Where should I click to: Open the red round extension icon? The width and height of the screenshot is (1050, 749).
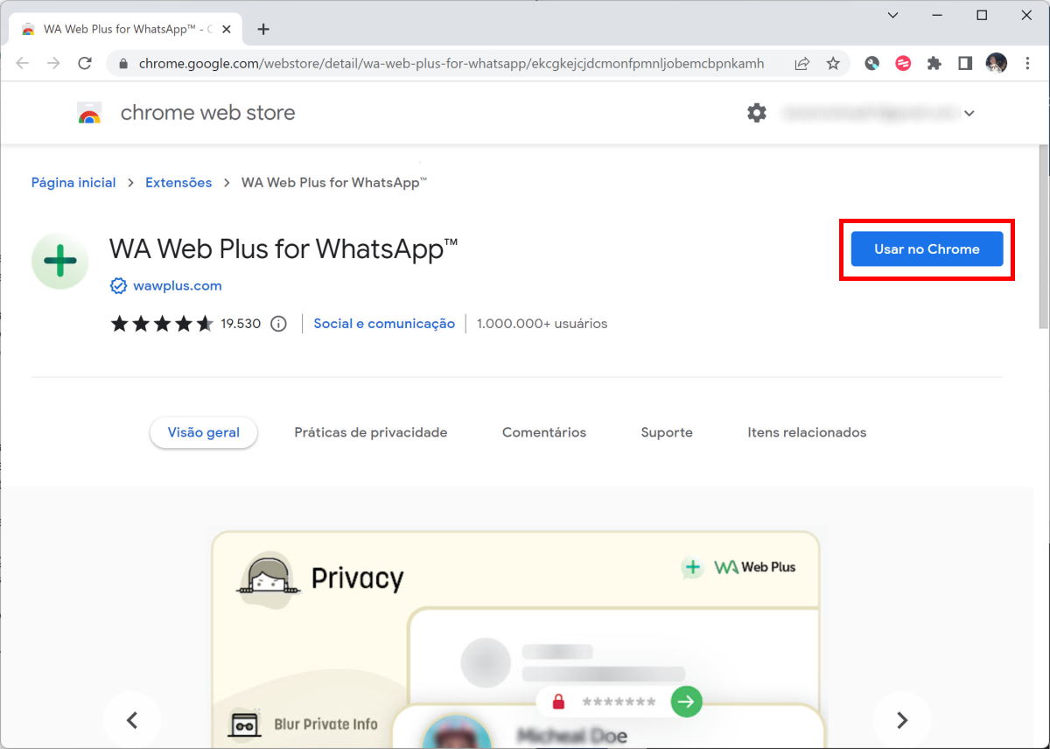click(x=903, y=63)
